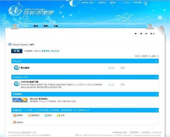Click admin in the online members list
The width and height of the screenshot is (170, 137).
(x=20, y=122)
